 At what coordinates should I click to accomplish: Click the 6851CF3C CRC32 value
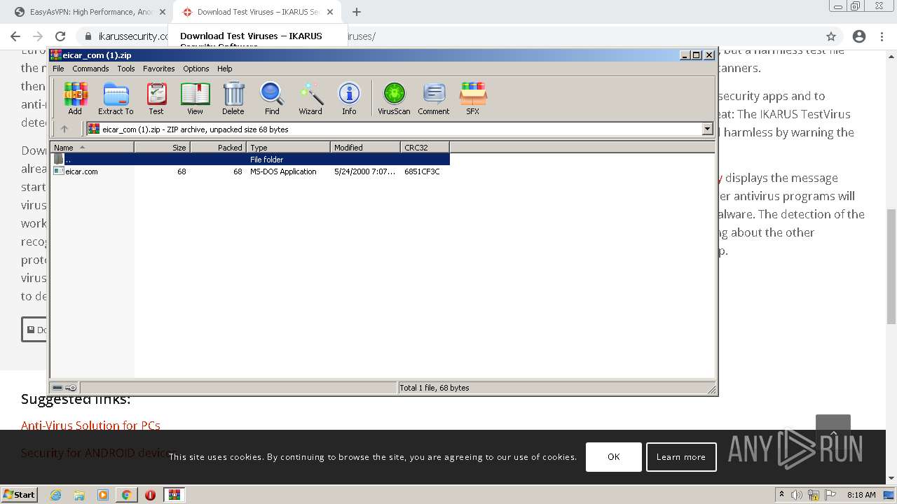point(422,171)
